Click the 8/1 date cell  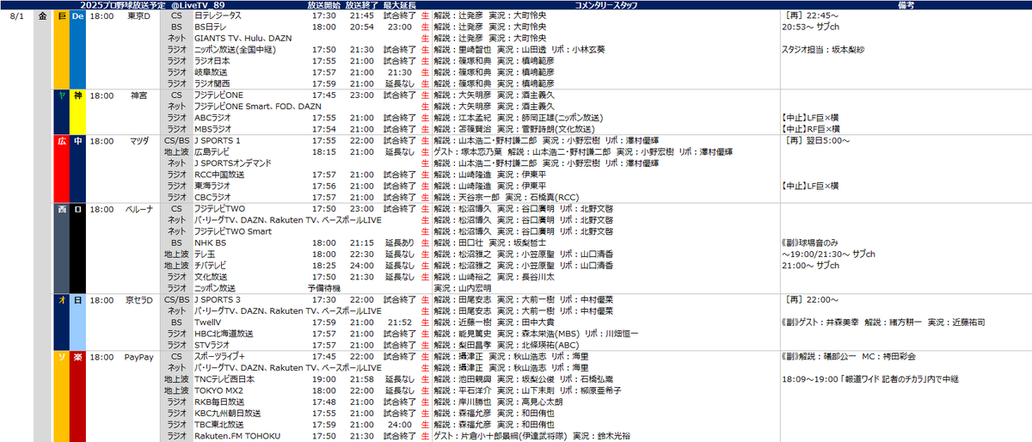coord(17,15)
